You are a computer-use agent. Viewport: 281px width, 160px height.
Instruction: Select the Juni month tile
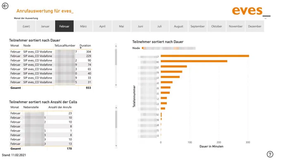click(x=140, y=26)
